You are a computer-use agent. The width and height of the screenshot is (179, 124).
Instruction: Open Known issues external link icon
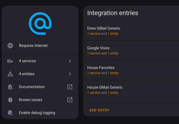70,100
